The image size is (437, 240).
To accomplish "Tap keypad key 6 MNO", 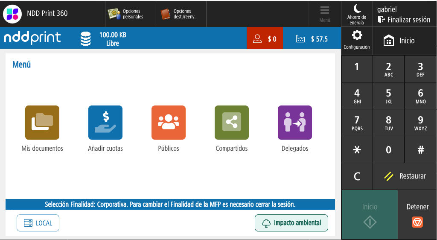I will pos(420,96).
